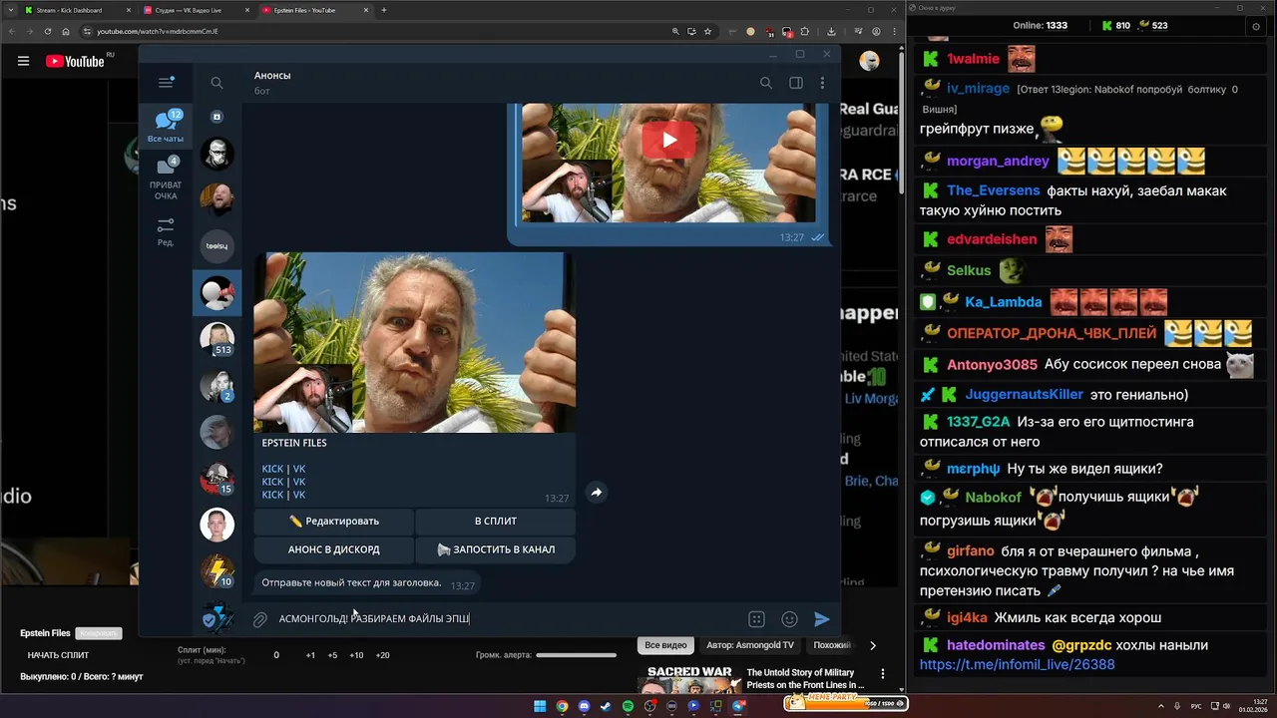Add +5 minutes to split
This screenshot has height=718, width=1277.
pos(332,655)
